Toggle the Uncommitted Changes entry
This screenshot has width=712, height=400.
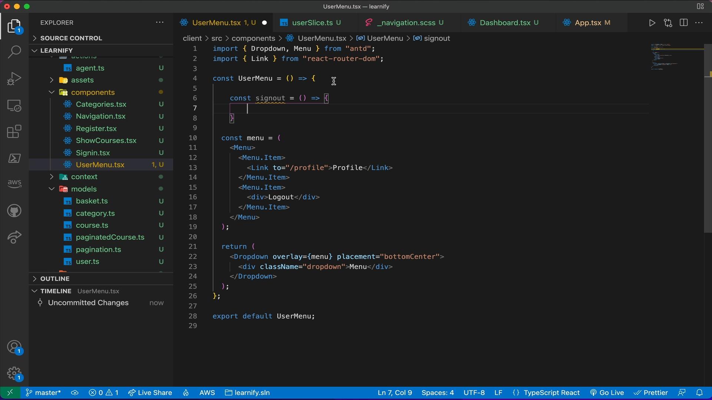[88, 303]
